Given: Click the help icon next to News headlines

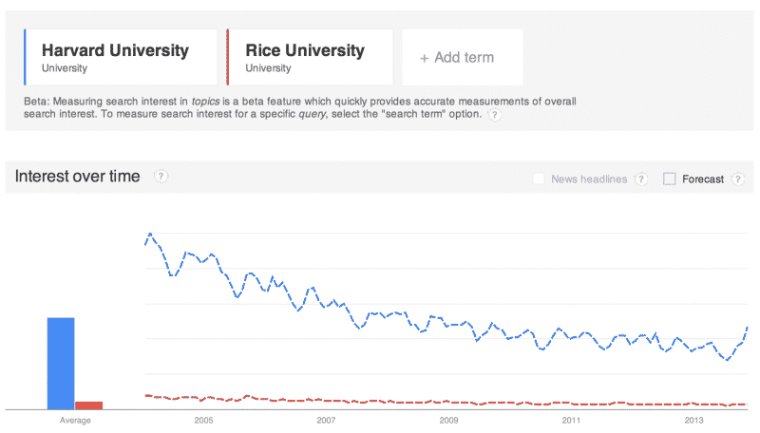Looking at the screenshot, I should [641, 179].
